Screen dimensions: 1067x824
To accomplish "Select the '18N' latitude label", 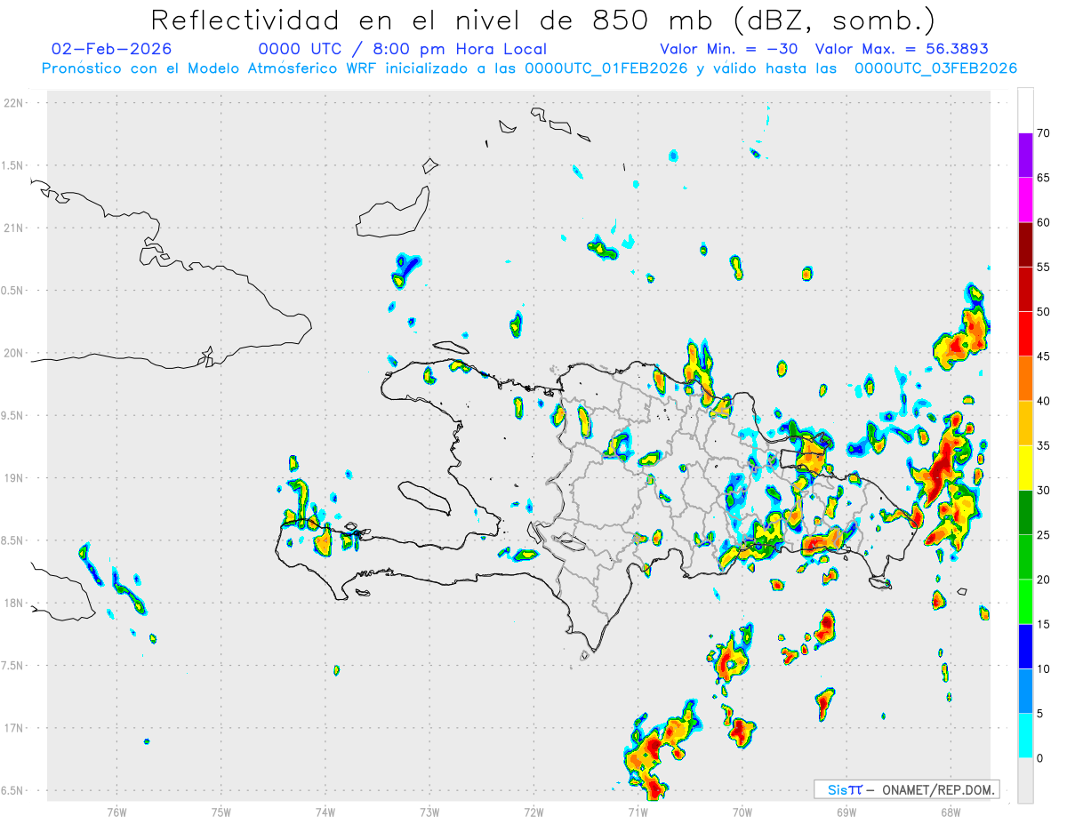I will click(15, 603).
